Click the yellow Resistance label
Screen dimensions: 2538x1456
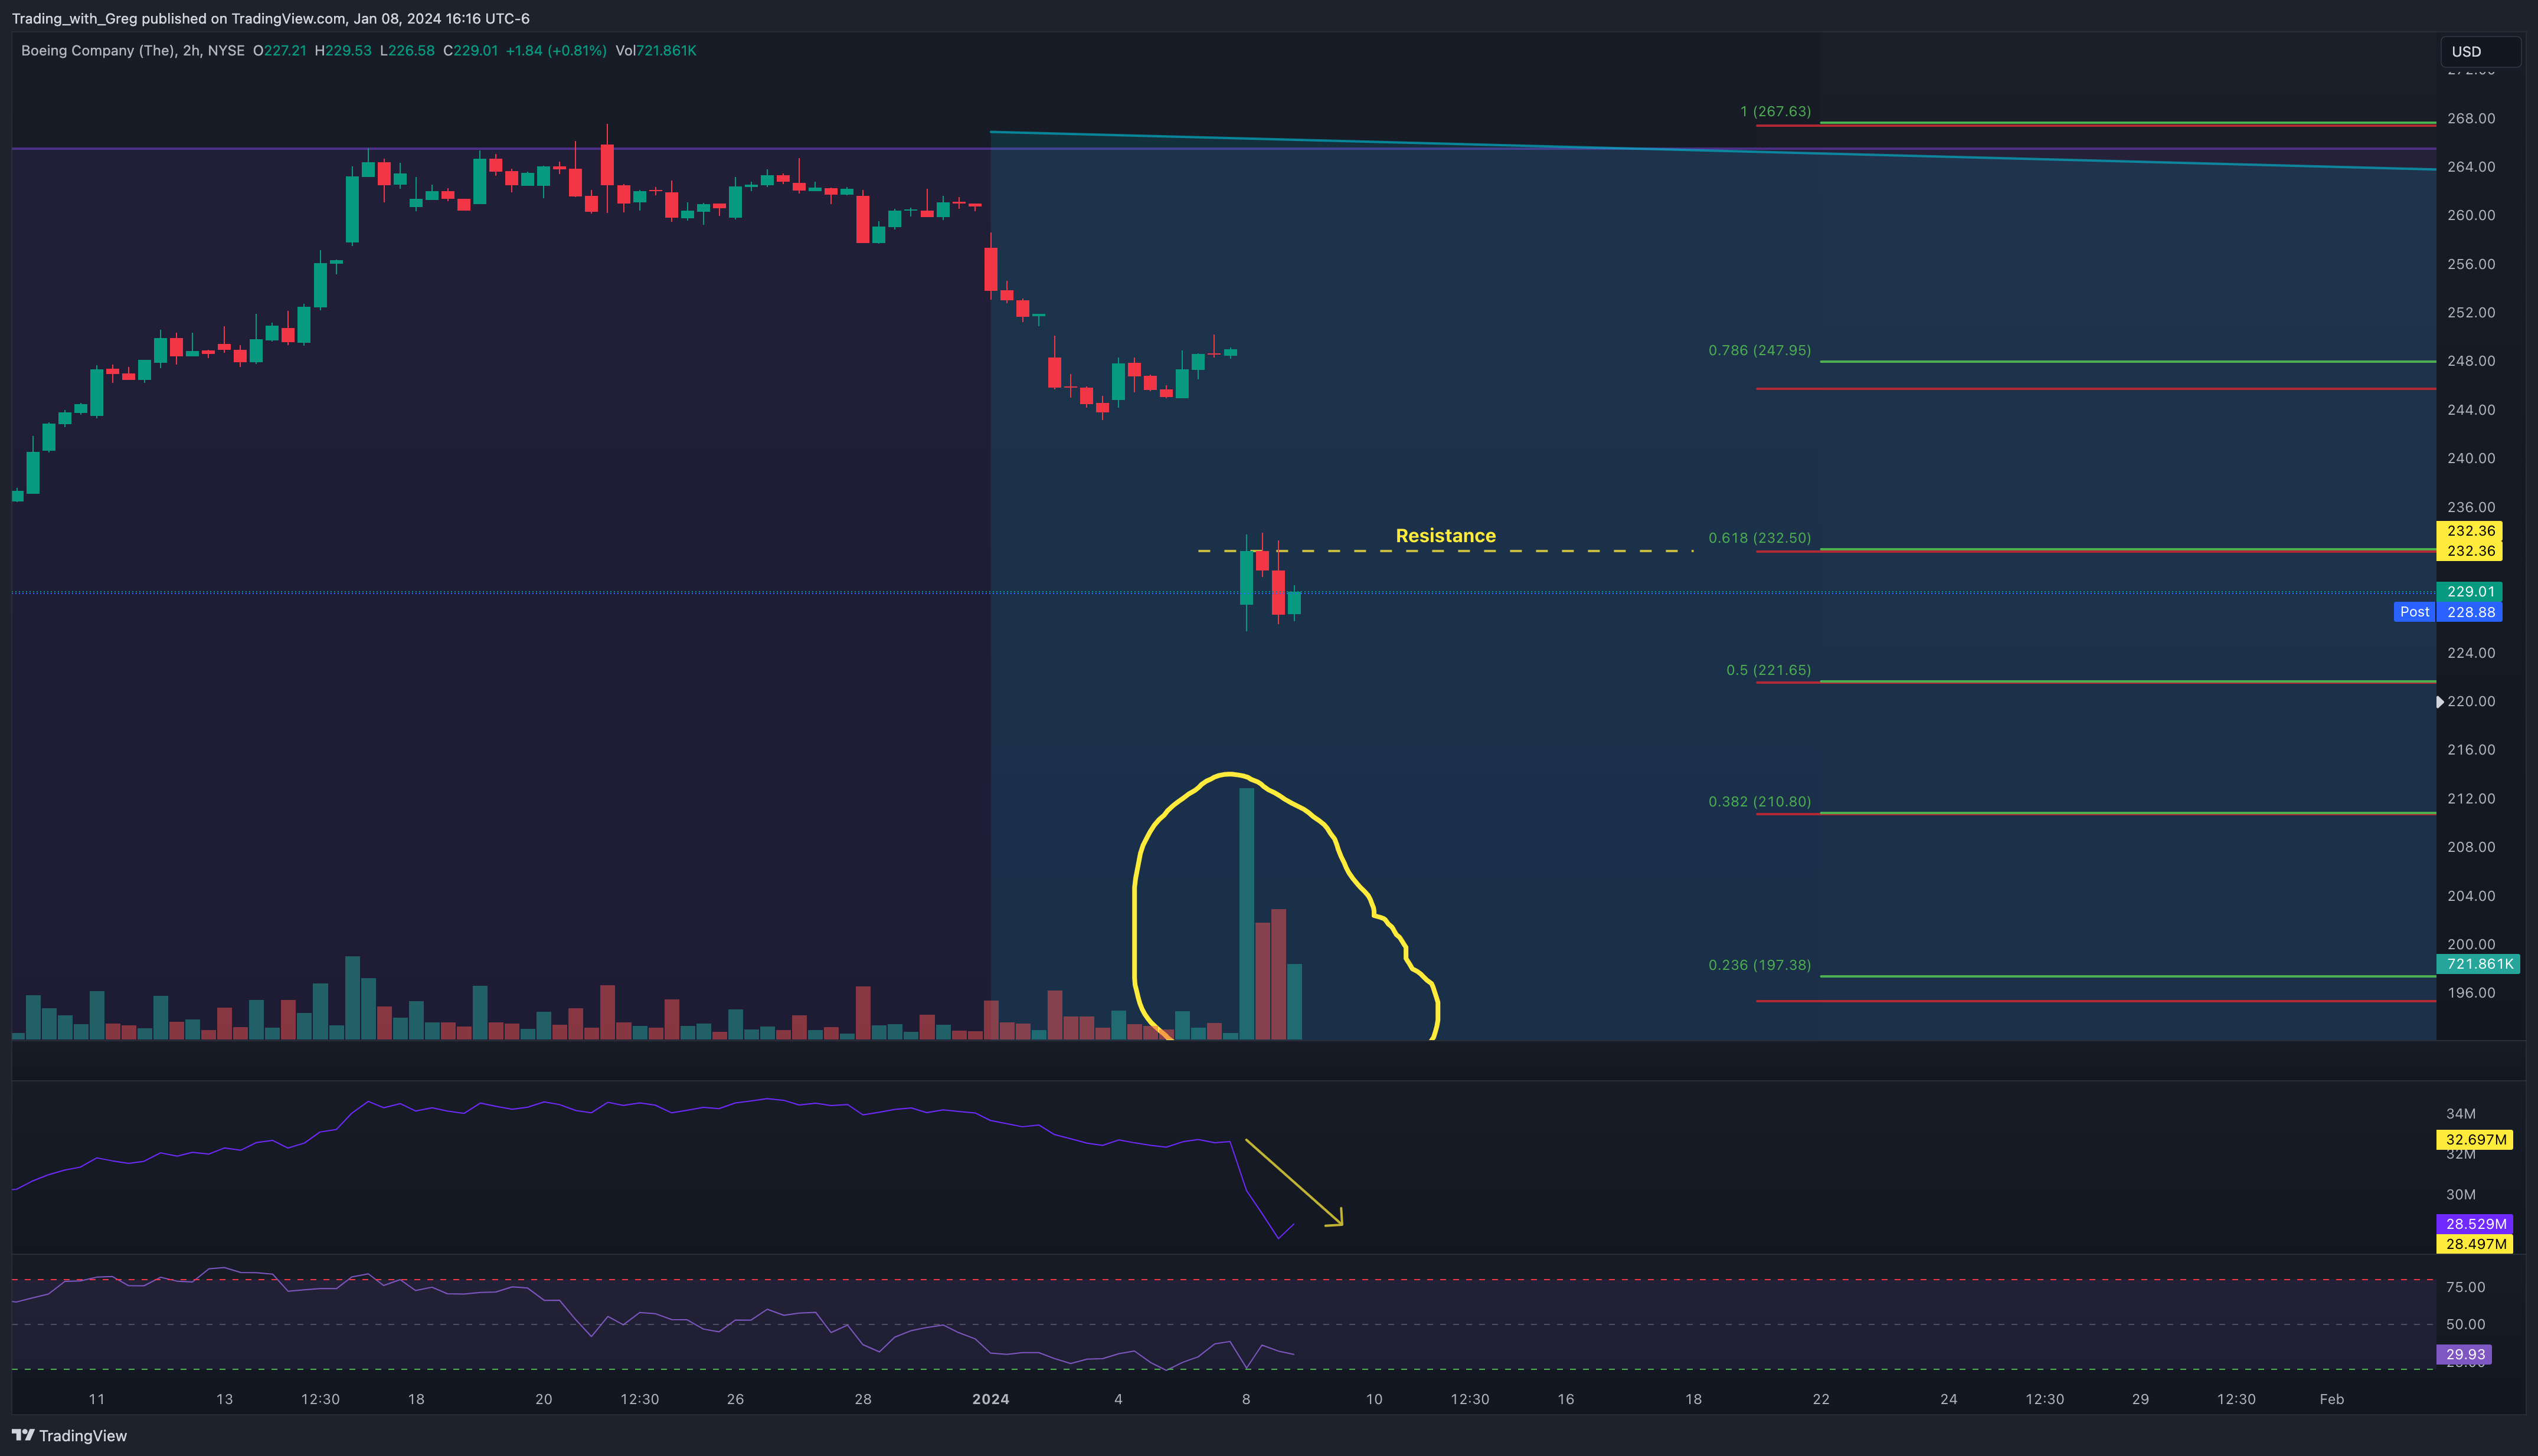[1445, 535]
